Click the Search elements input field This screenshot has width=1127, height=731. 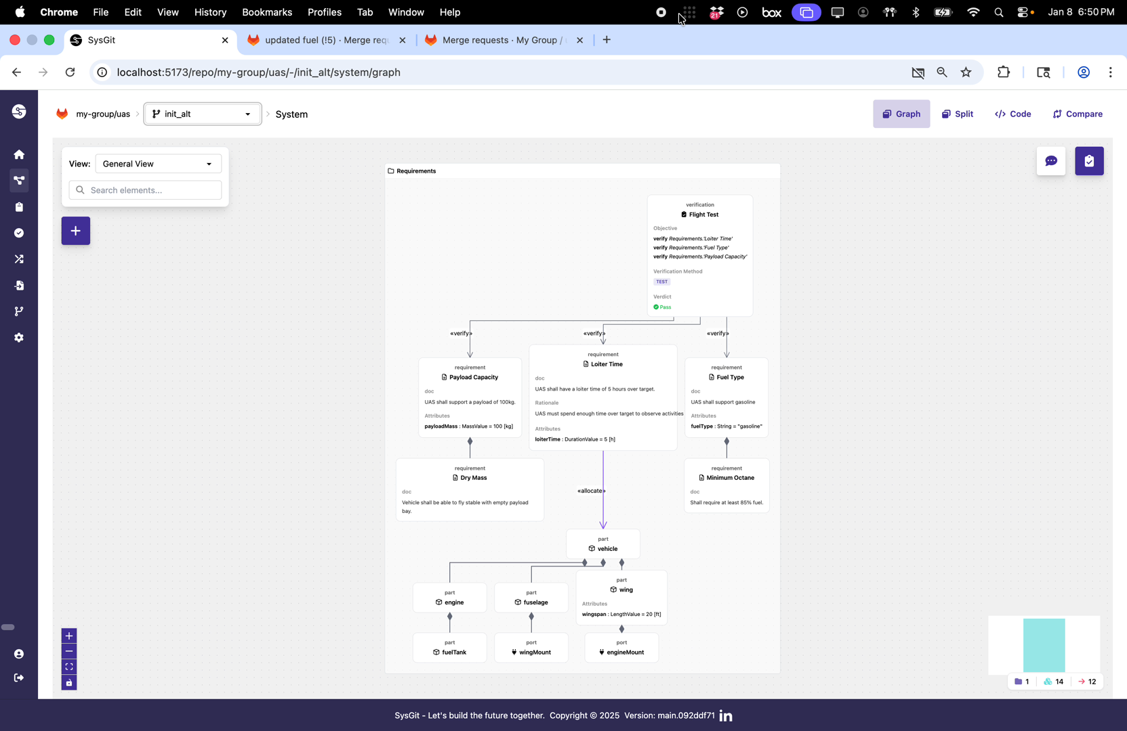[145, 190]
